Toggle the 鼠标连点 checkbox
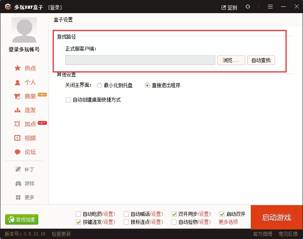Image resolution: width=303 pixels, height=239 pixels. coord(126,222)
